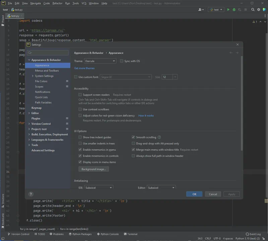Screen dimensions: 268x241
Task: Click the green Run button in toolbar
Action: click(x=228, y=10)
